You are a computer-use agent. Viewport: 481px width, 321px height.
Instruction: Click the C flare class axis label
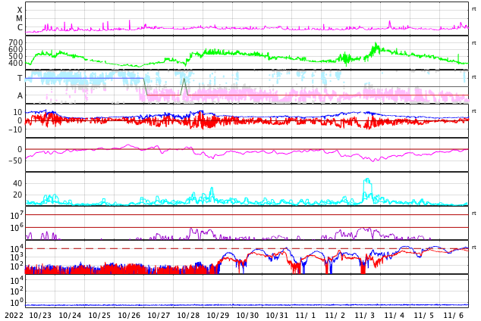(x=20, y=28)
